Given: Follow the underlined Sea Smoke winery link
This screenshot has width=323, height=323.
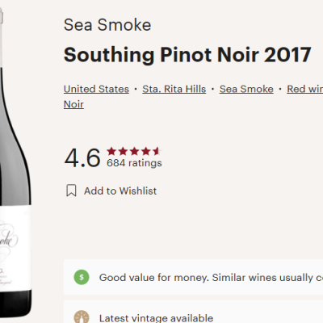Looking at the screenshot, I should [x=246, y=89].
